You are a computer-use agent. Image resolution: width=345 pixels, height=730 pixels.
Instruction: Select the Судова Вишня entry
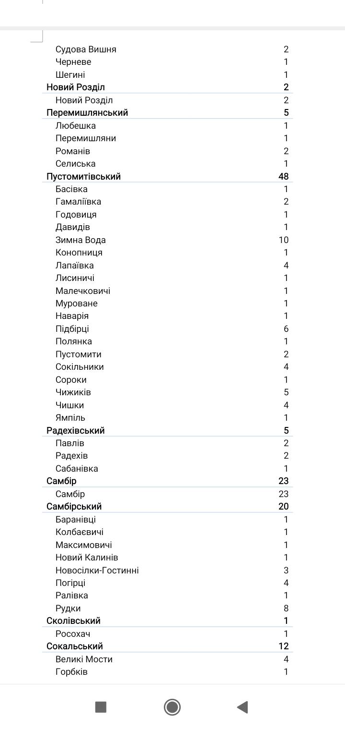click(x=86, y=49)
